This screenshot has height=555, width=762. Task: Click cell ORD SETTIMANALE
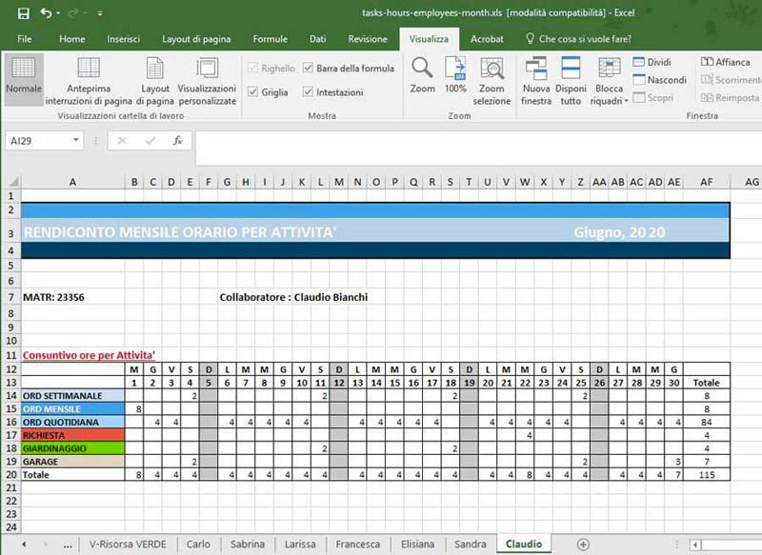tap(73, 396)
